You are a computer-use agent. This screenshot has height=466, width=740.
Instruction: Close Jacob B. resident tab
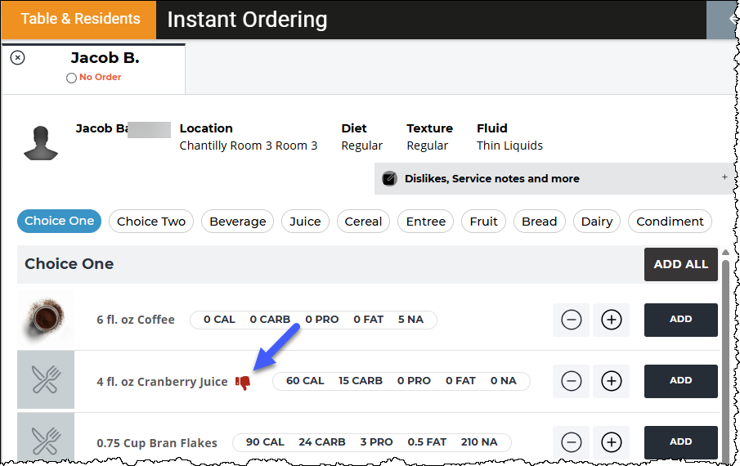point(17,57)
